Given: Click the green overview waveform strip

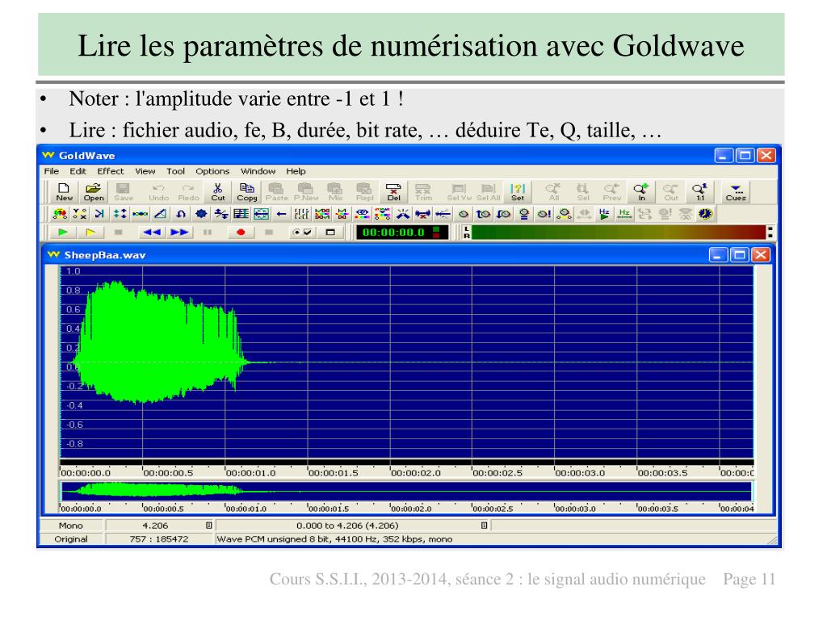Looking at the screenshot, I should 407,492.
